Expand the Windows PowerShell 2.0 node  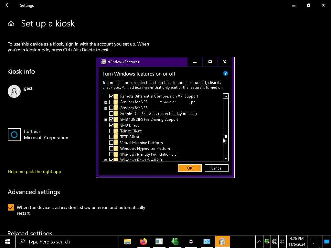(106, 160)
